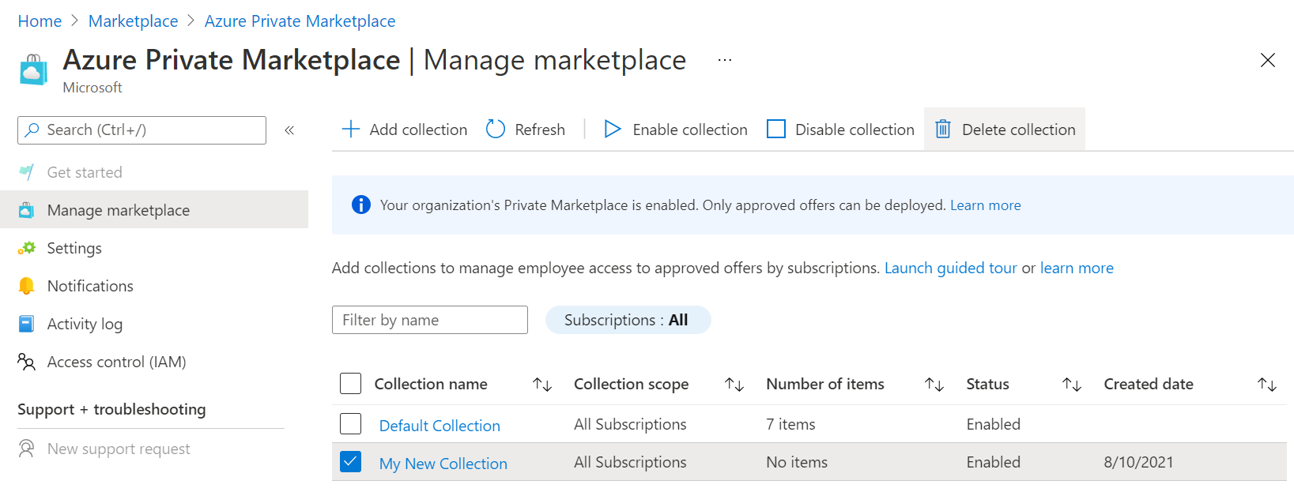
Task: Go to Access control (IAM)
Action: [116, 362]
